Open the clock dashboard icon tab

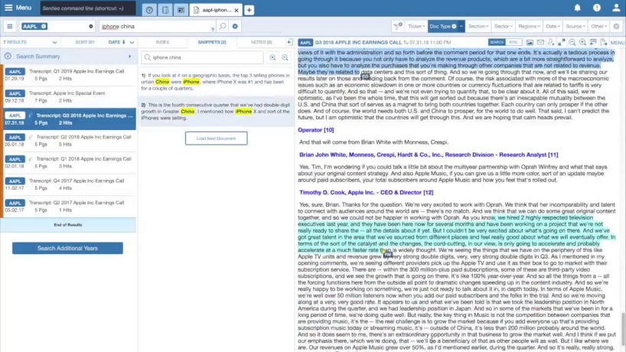click(x=149, y=10)
